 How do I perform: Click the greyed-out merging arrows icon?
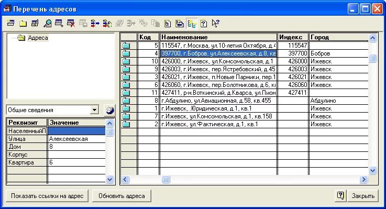131,24
